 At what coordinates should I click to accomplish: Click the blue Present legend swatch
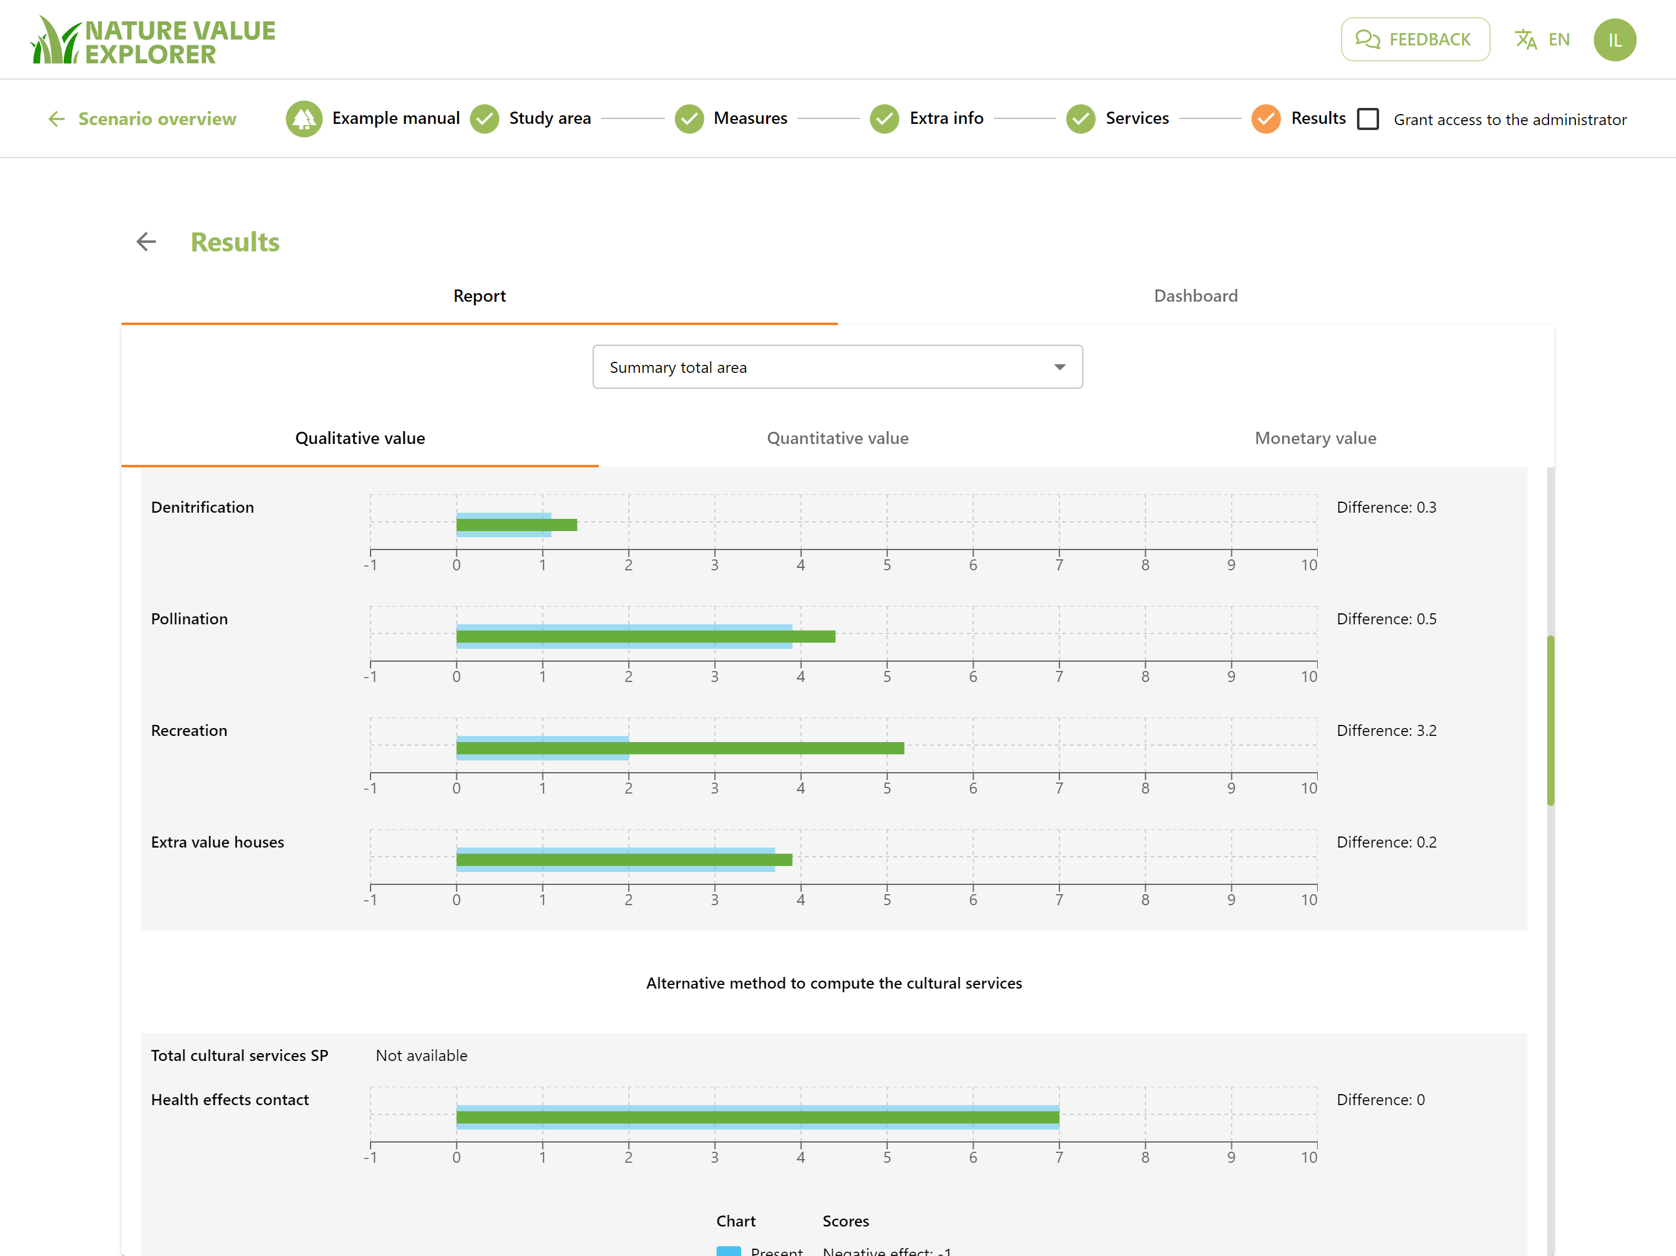[728, 1250]
